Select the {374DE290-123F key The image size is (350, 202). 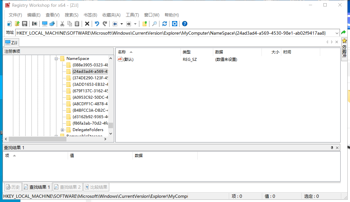[x=90, y=78]
